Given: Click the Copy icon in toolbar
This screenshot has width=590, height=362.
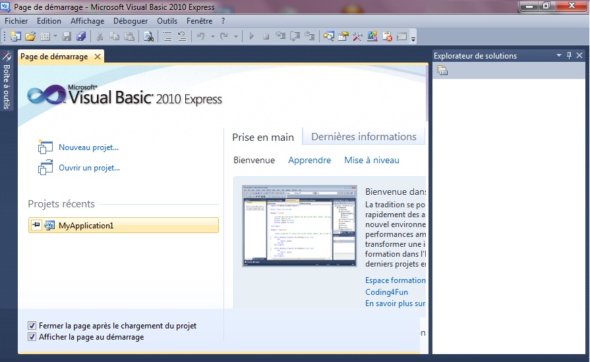Looking at the screenshot, I should (x=115, y=36).
